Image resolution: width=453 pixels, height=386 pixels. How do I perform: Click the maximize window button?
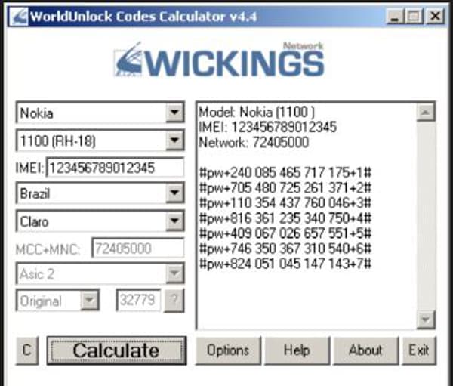[414, 16]
